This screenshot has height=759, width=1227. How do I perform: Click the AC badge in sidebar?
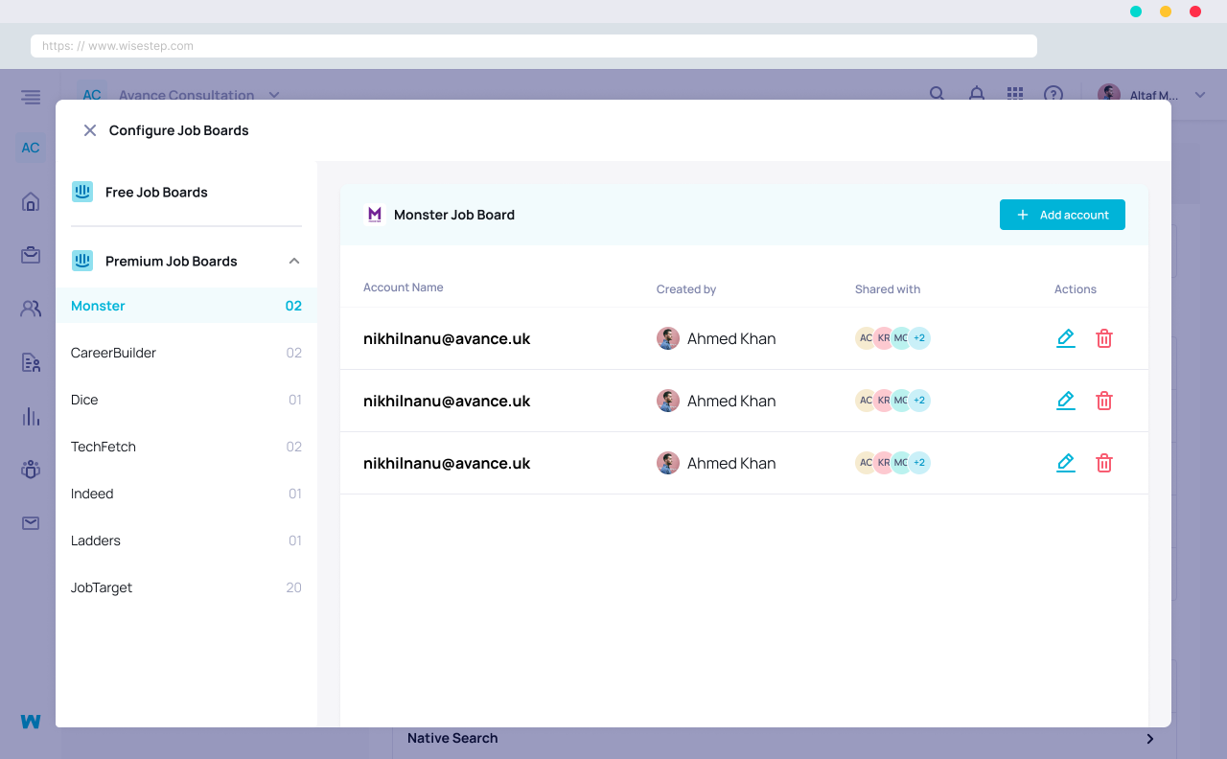[31, 148]
